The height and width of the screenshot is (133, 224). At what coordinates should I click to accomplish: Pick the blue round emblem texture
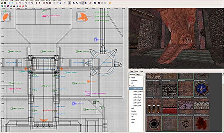(x=201, y=89)
